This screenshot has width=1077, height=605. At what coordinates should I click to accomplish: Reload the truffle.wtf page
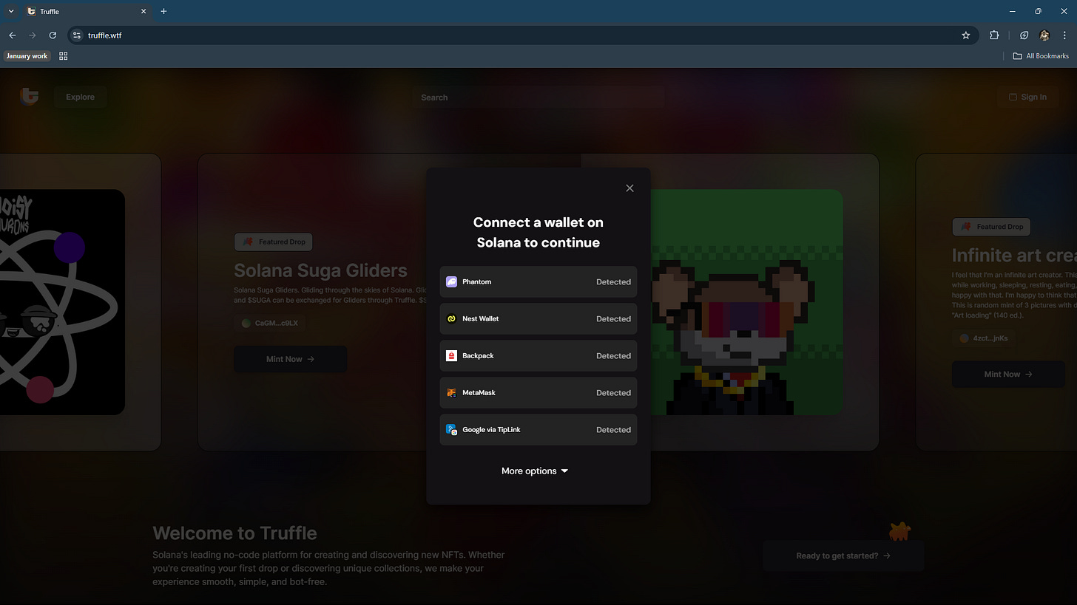(53, 35)
